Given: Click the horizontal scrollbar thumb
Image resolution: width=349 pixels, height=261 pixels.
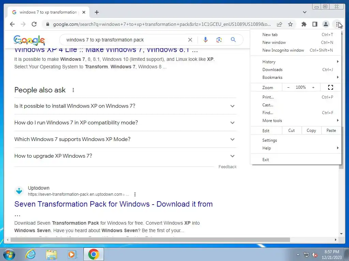Looking at the screenshot, I should (150, 240).
